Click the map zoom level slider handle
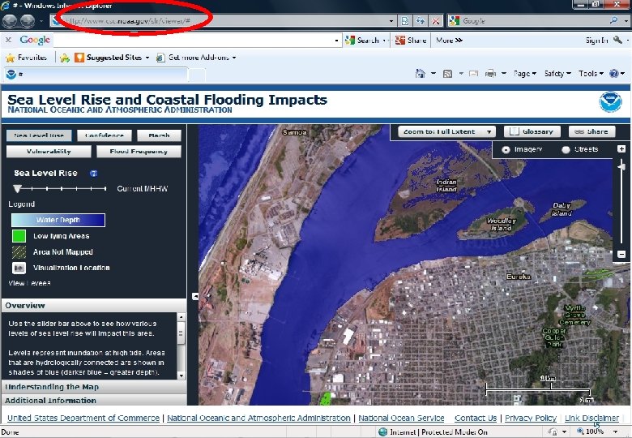 pyautogui.click(x=621, y=165)
